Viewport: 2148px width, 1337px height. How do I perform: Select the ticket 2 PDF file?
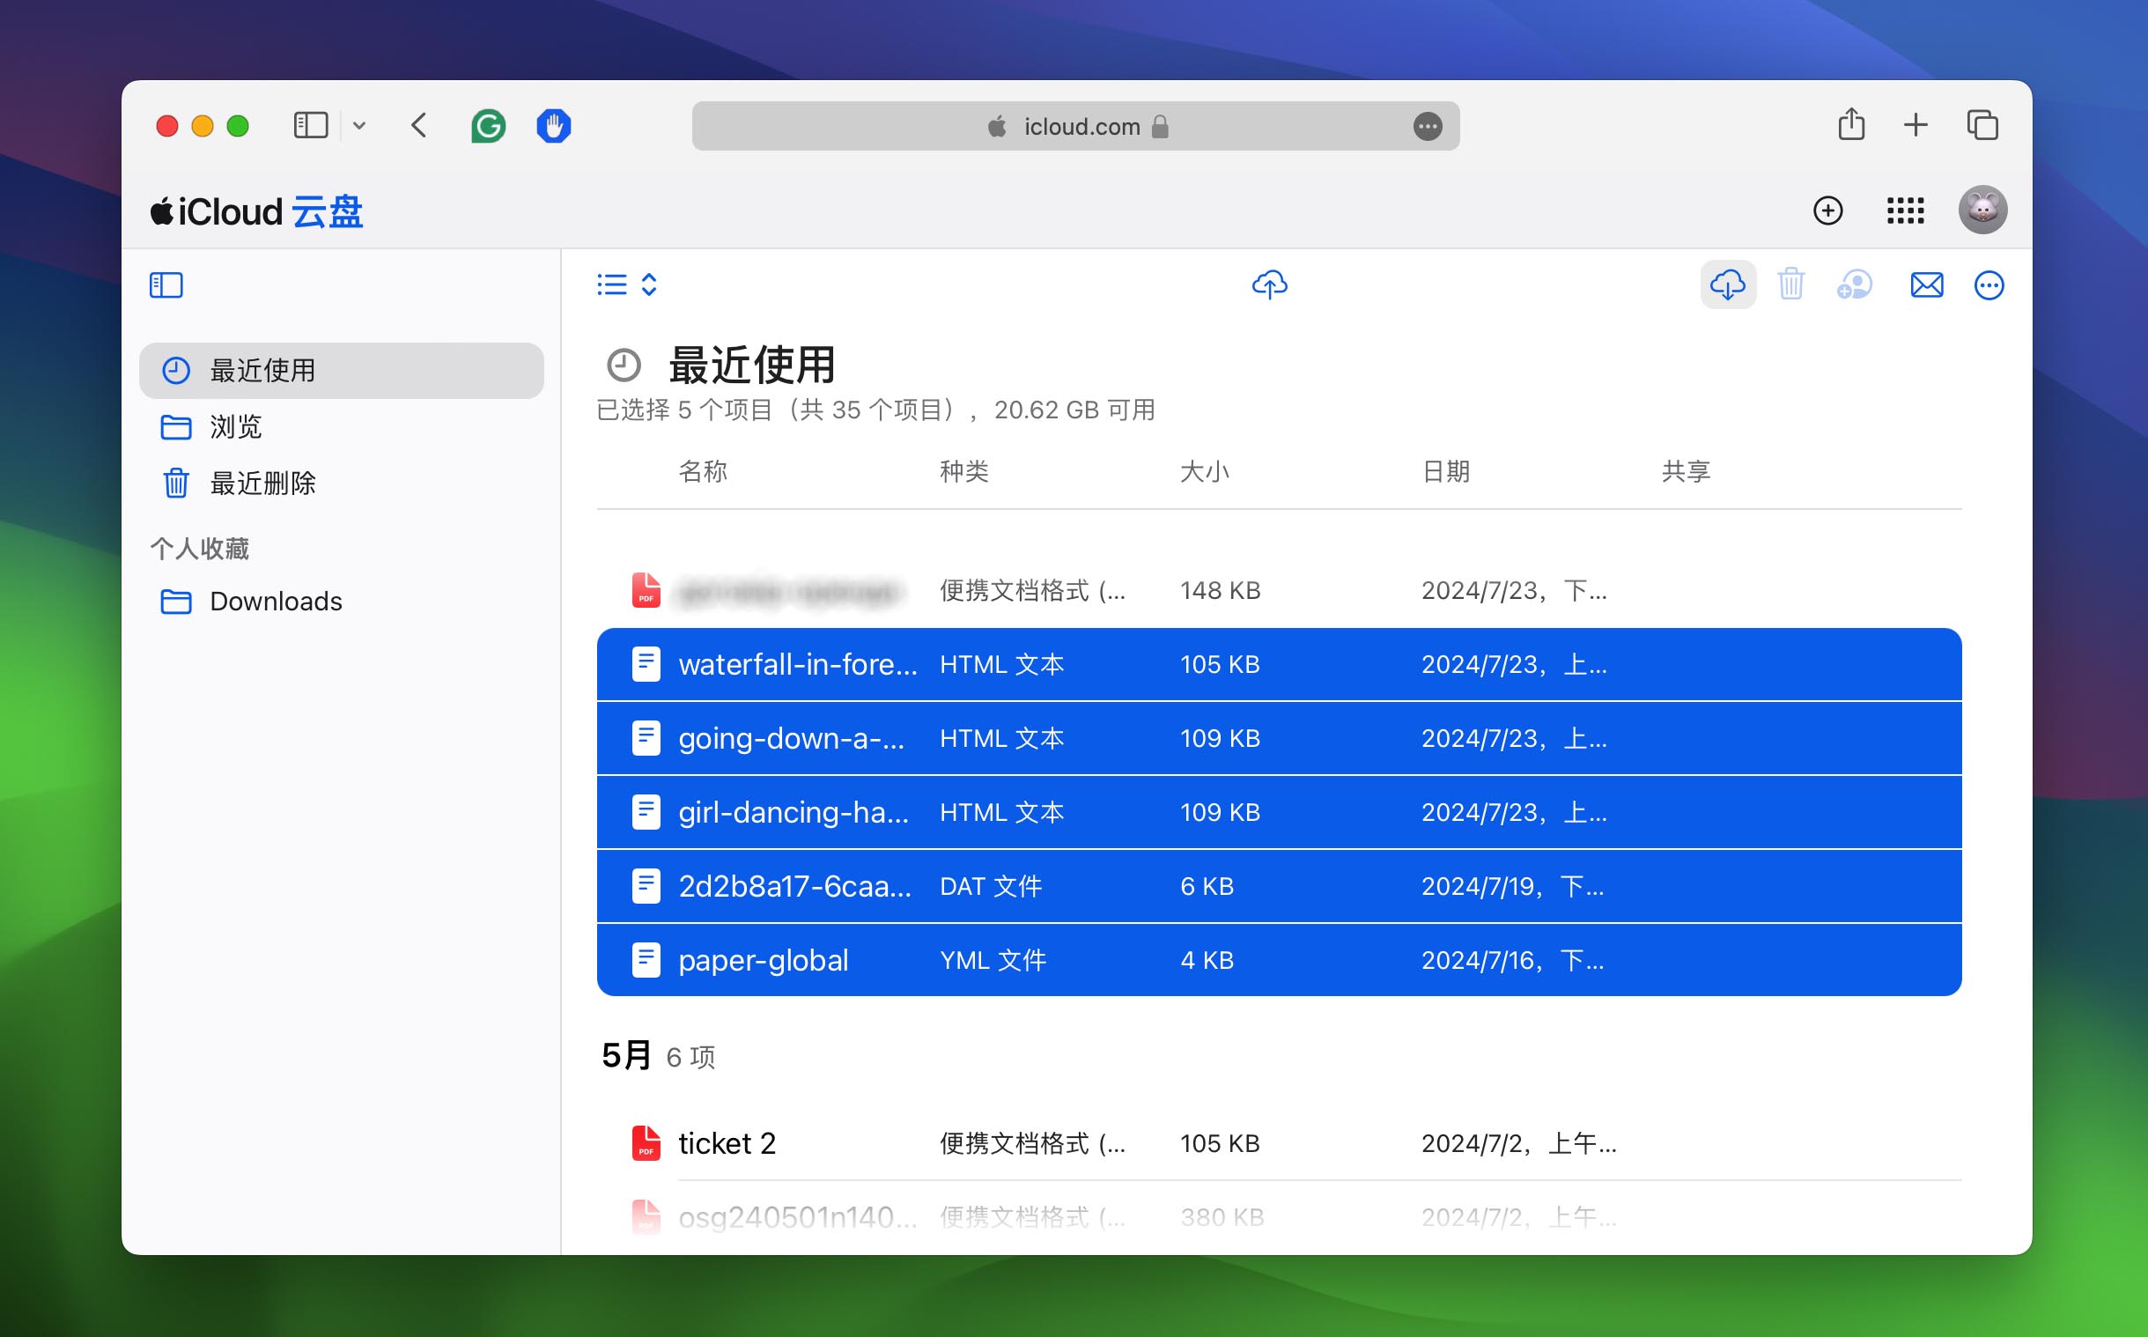(x=1279, y=1143)
